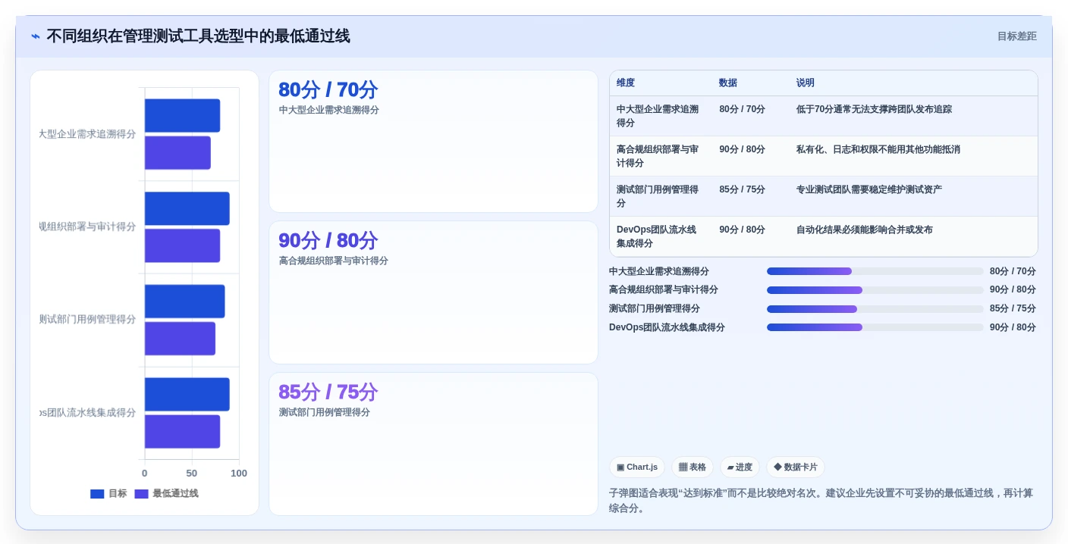Click the 目标 bar for 大型企业需求追溯得分

coord(182,116)
